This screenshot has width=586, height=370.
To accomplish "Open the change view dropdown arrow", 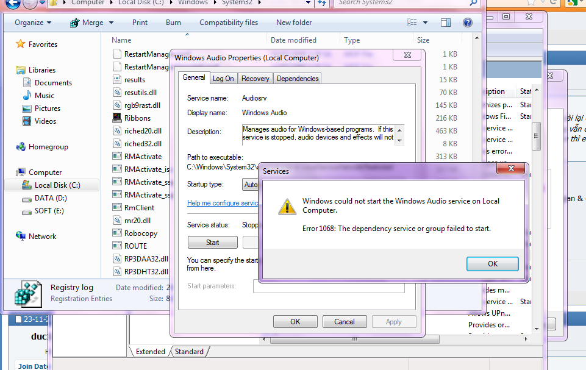I will click(426, 23).
